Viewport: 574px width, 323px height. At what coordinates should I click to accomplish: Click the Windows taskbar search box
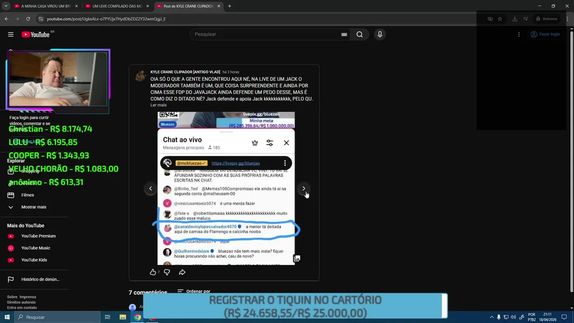(x=57, y=317)
